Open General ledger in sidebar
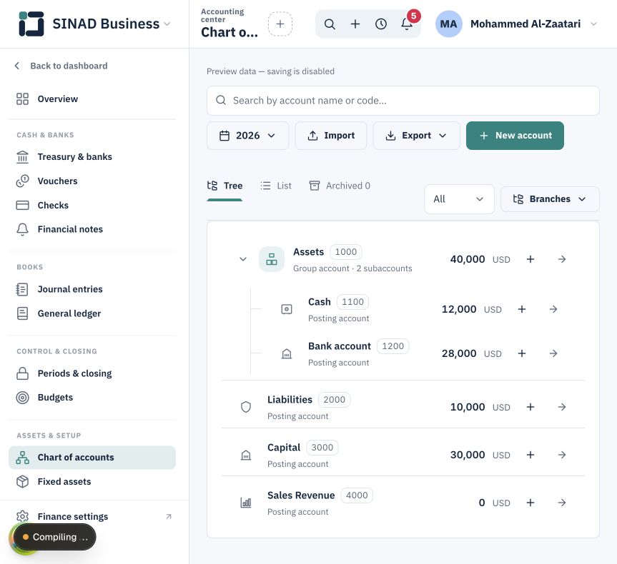The width and height of the screenshot is (617, 564). pyautogui.click(x=92, y=313)
